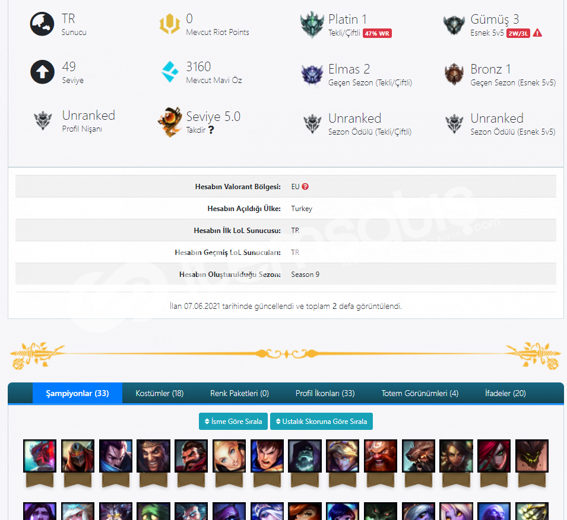The height and width of the screenshot is (520, 567).
Task: Click Ustalık Skoruna Göre Sırala button
Action: pyautogui.click(x=321, y=422)
